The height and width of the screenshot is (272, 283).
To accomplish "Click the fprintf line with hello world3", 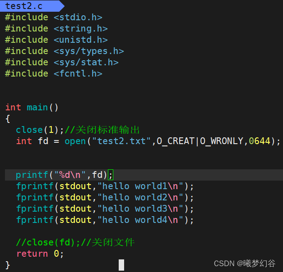I will (105, 209).
